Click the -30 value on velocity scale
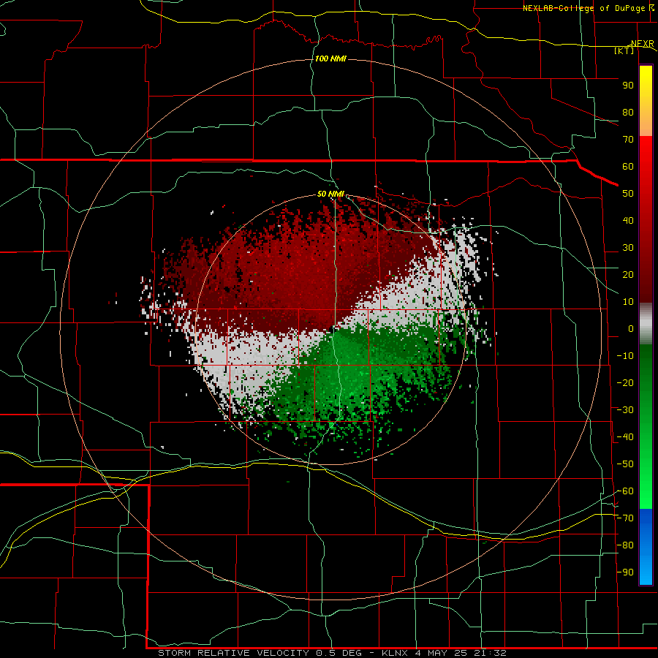 [x=625, y=410]
